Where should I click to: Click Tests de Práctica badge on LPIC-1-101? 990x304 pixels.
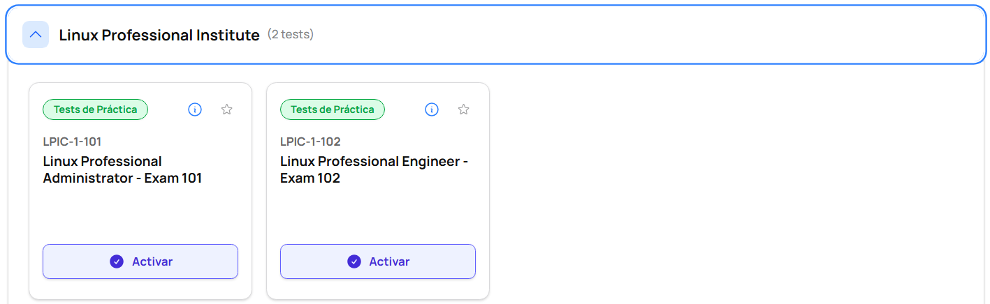[95, 109]
